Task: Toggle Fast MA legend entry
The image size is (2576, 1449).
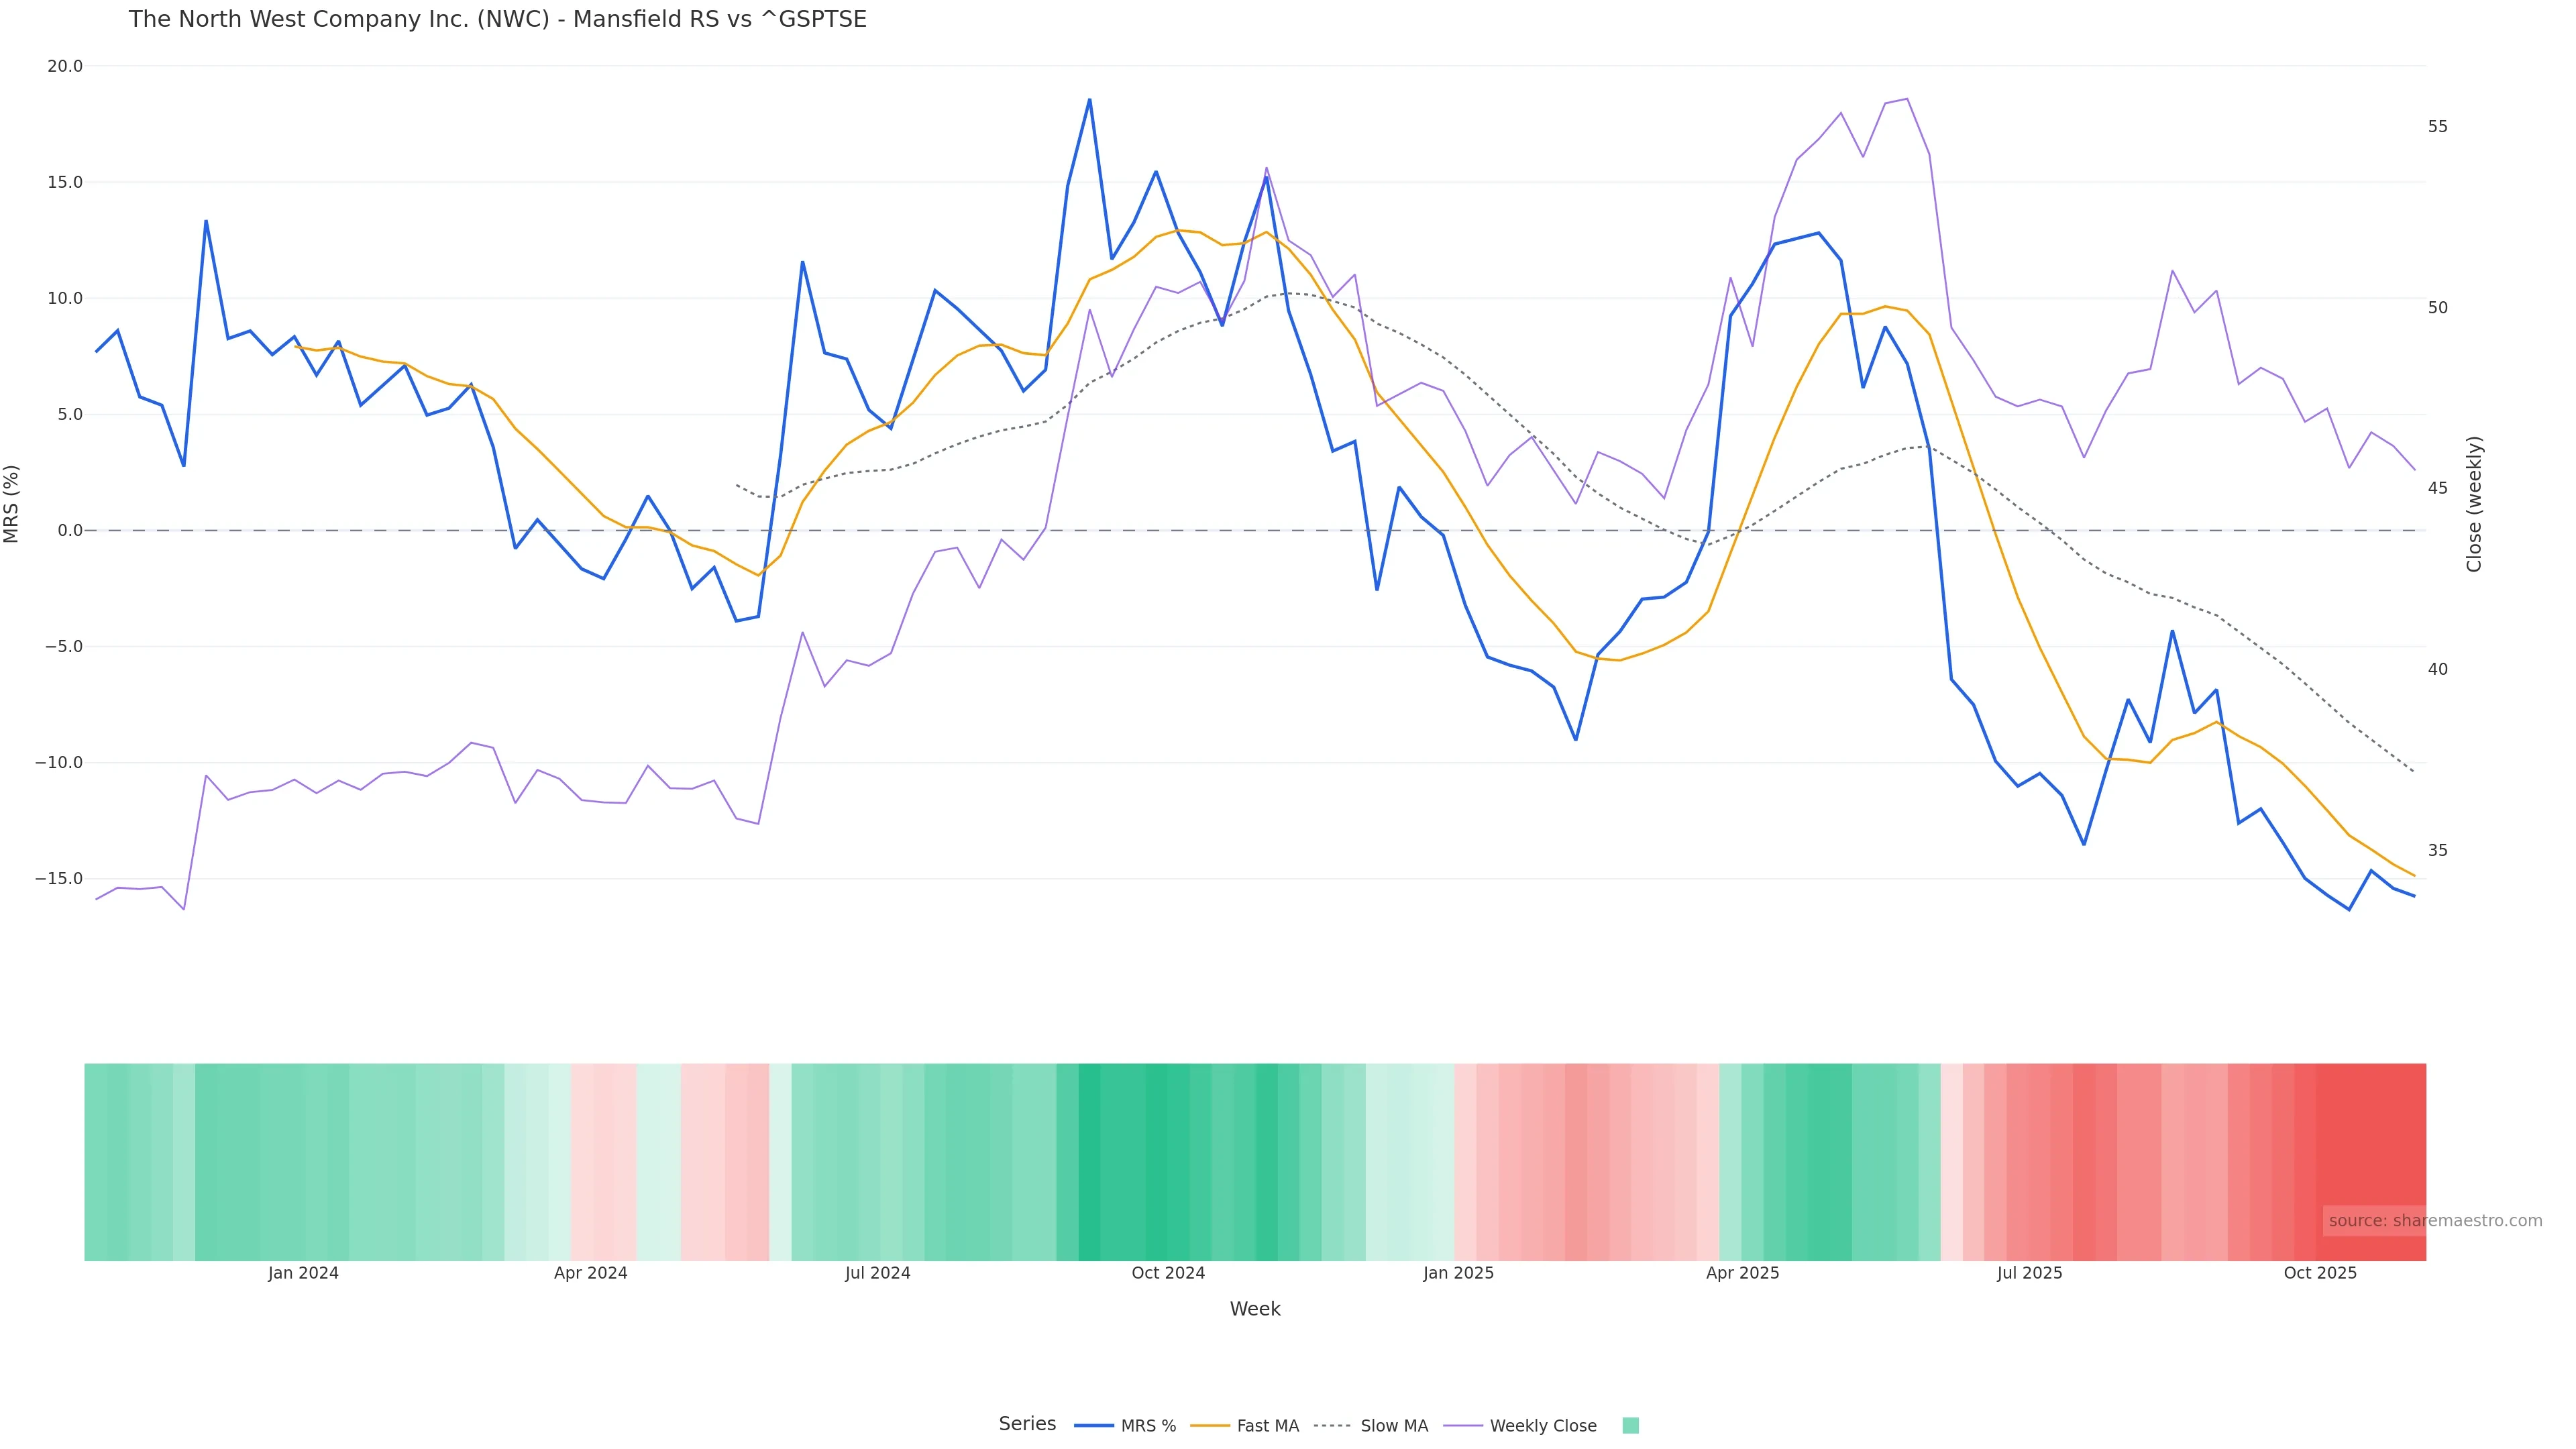Action: pos(1267,1426)
